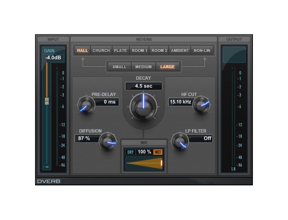The width and height of the screenshot is (288, 220).
Task: Choose the MEDIUM room size
Action: (x=144, y=67)
